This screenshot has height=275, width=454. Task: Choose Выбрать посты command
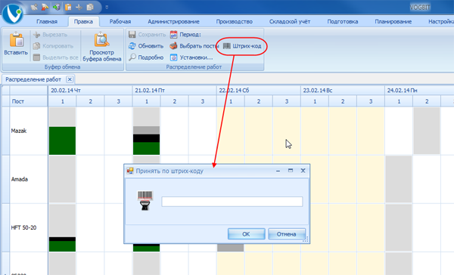194,46
